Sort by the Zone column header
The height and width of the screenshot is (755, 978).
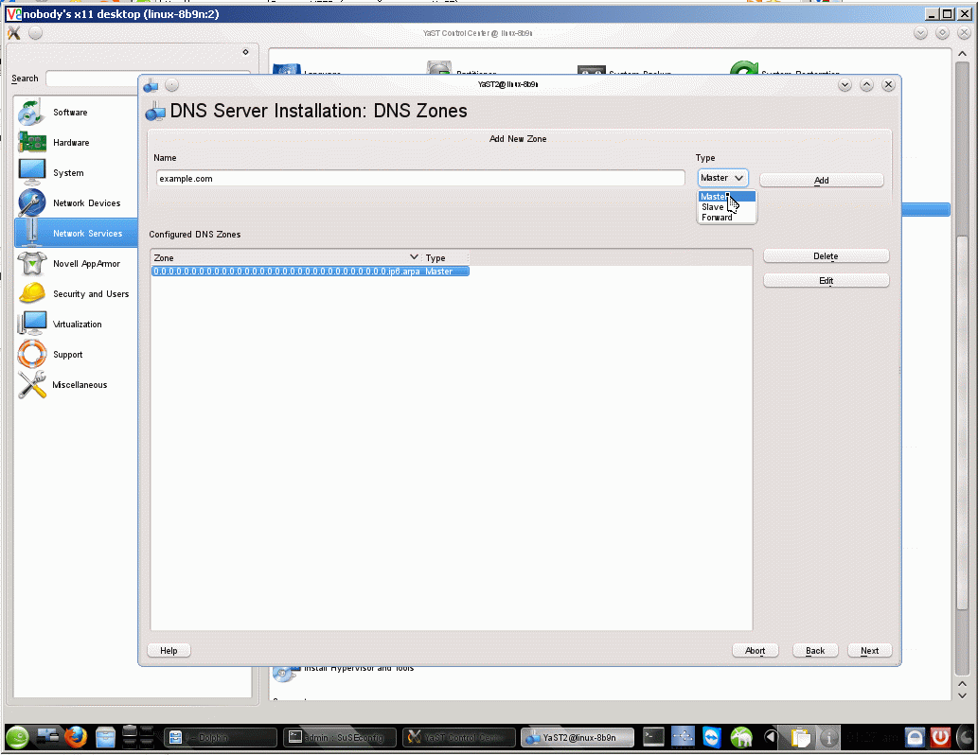[x=286, y=257]
